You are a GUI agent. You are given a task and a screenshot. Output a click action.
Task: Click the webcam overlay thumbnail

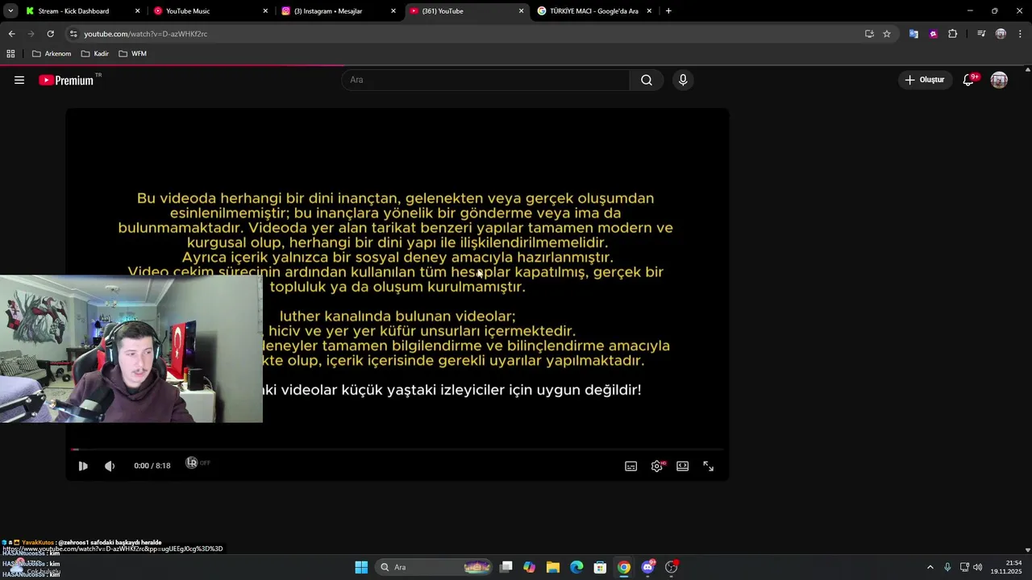tap(131, 350)
